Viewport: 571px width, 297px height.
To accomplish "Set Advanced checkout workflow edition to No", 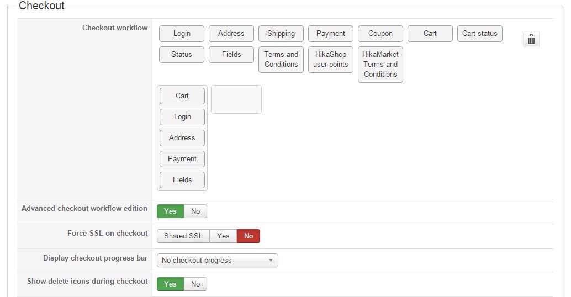I will tap(195, 211).
